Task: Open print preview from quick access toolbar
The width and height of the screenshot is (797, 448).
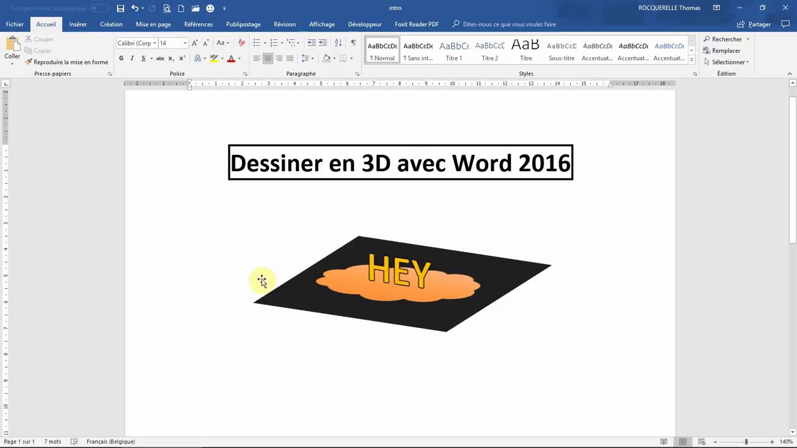Action: click(167, 8)
